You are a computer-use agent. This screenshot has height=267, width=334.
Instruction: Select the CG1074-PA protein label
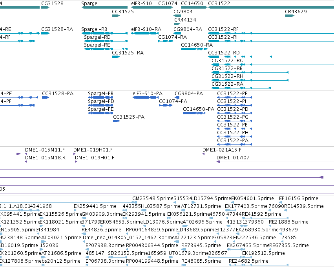173,101
